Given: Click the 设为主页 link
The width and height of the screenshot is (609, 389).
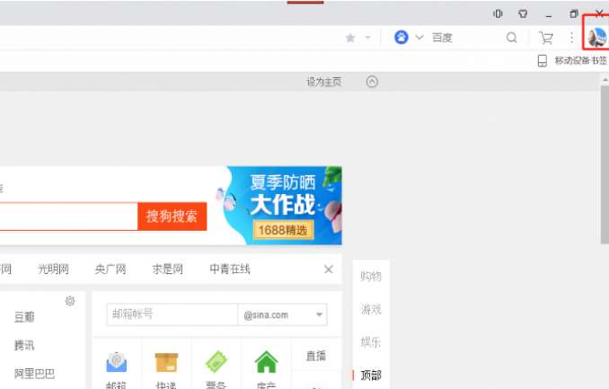Looking at the screenshot, I should [323, 82].
